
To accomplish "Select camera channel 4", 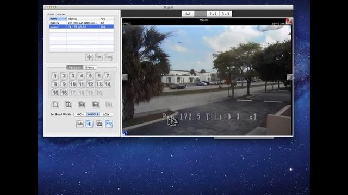I will [82, 76].
